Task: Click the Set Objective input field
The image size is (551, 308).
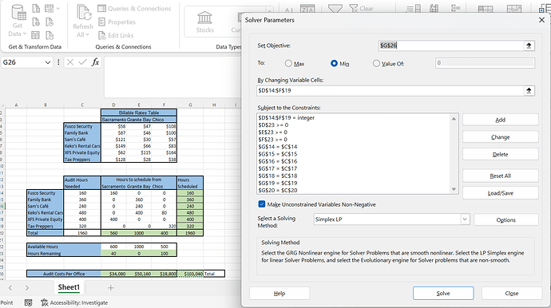Action: point(451,45)
